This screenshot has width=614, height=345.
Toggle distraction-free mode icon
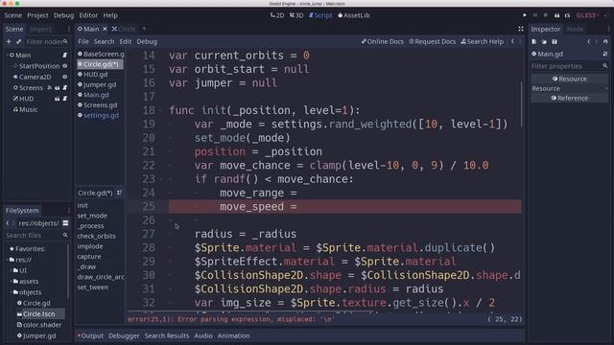(x=520, y=29)
